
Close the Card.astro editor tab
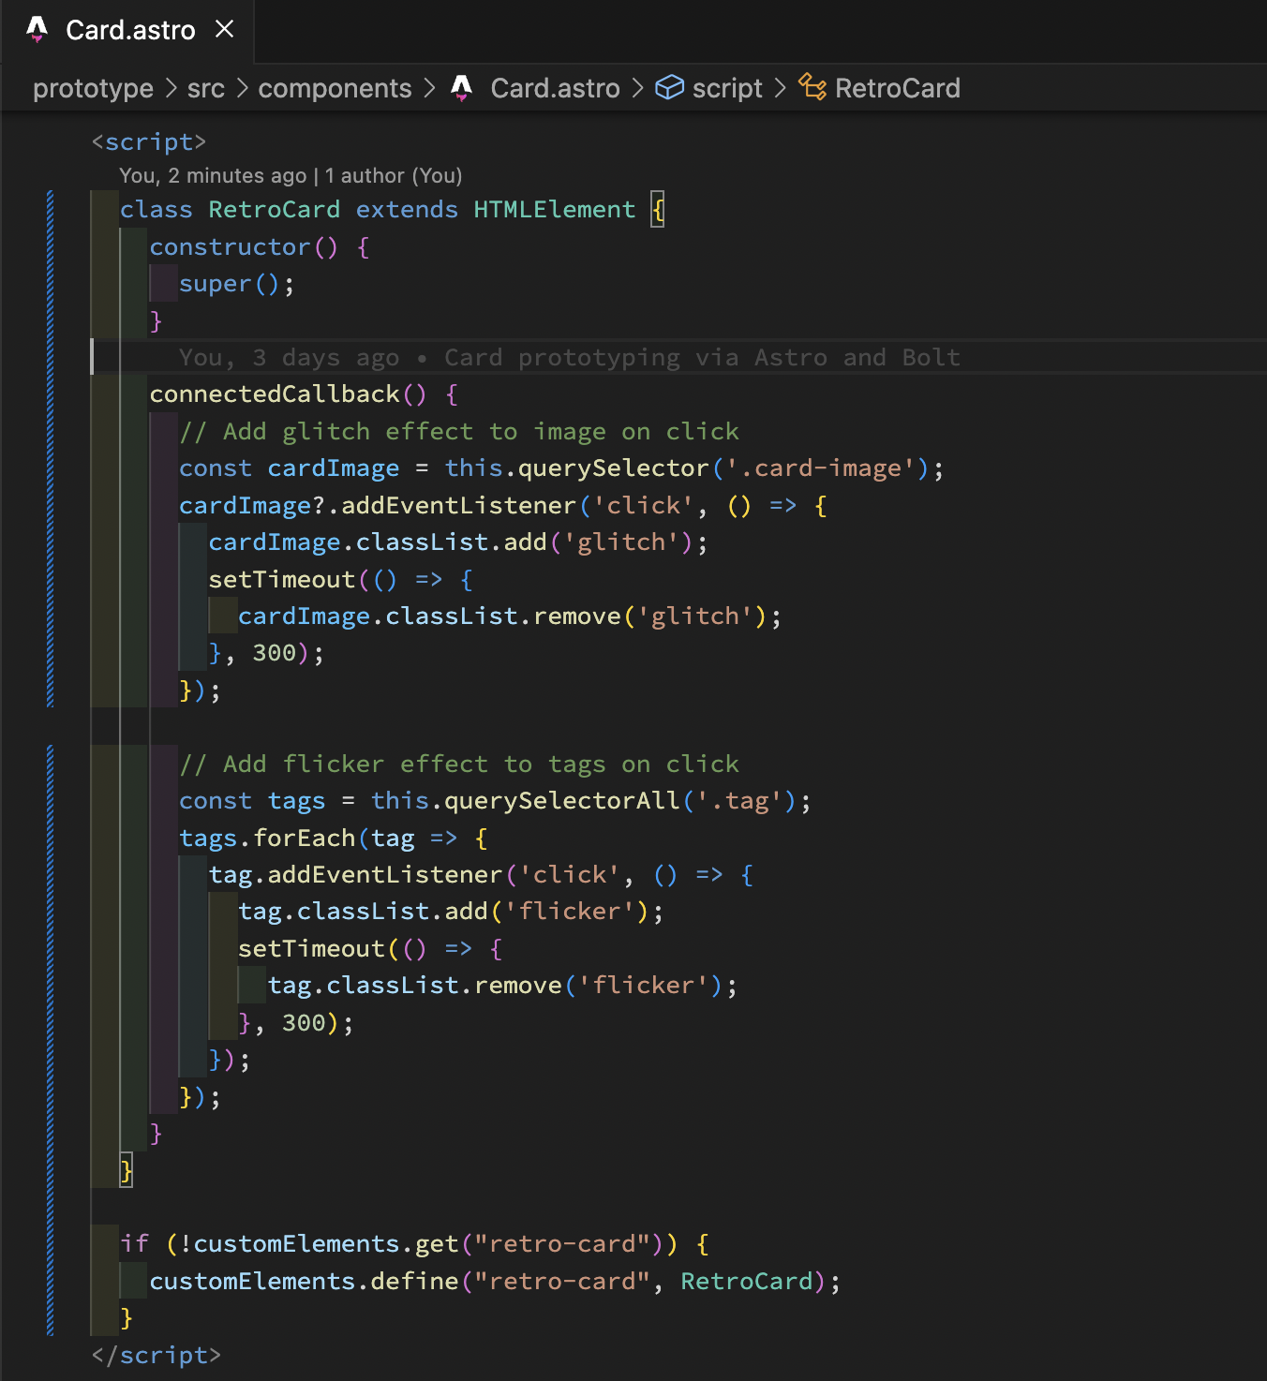pyautogui.click(x=224, y=29)
